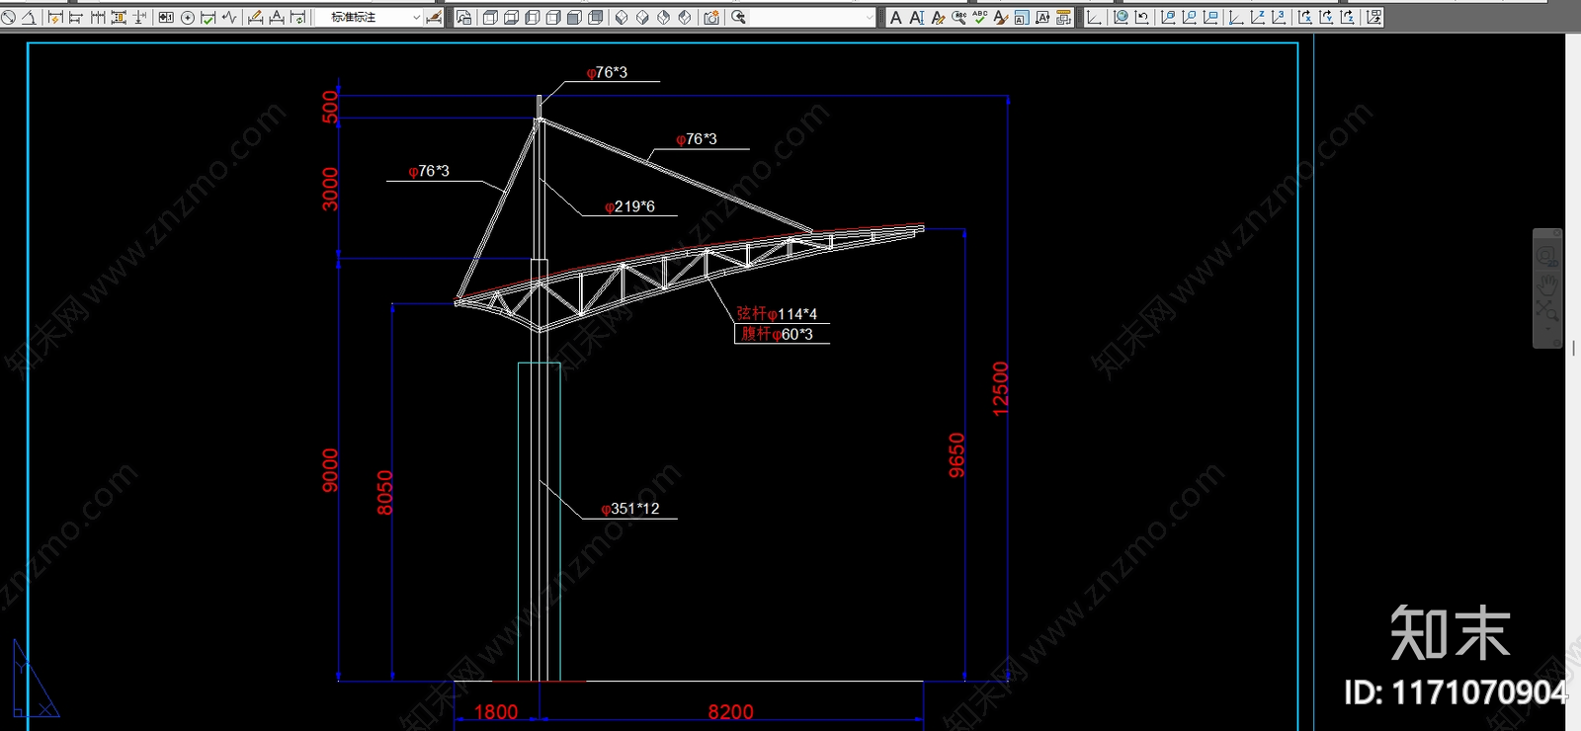Switch to 3D Wireframe visual style
The height and width of the screenshot is (731, 1581).
(511, 17)
